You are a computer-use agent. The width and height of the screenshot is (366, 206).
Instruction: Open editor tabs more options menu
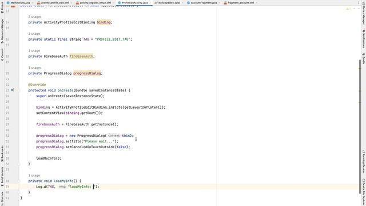(x=359, y=3)
